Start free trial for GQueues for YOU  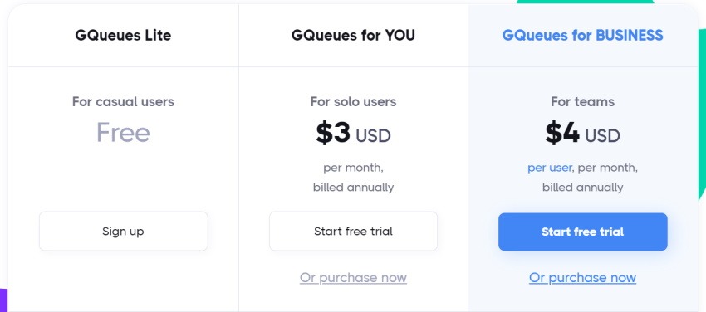(x=353, y=231)
